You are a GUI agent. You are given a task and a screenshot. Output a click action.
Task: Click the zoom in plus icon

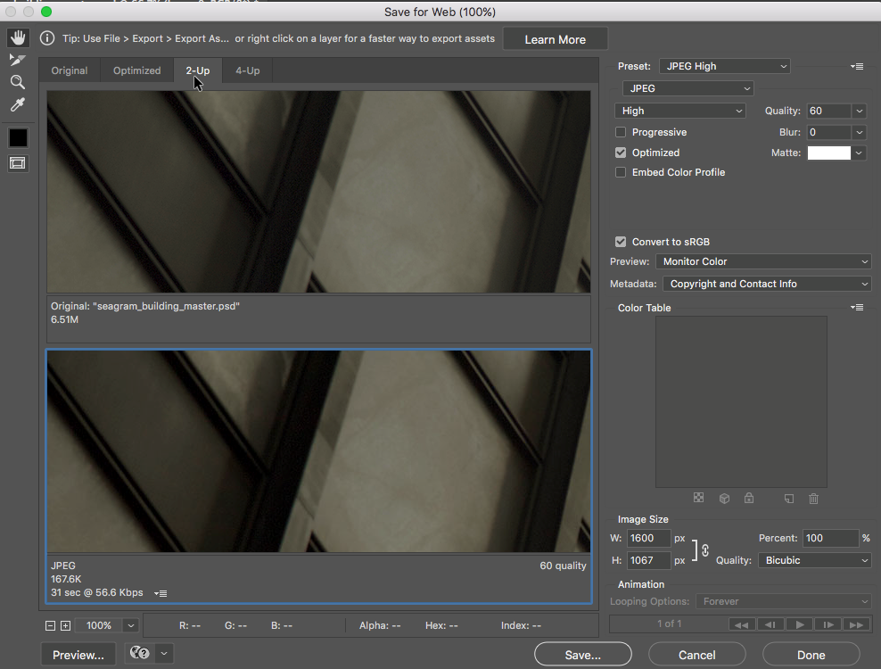[x=65, y=625]
